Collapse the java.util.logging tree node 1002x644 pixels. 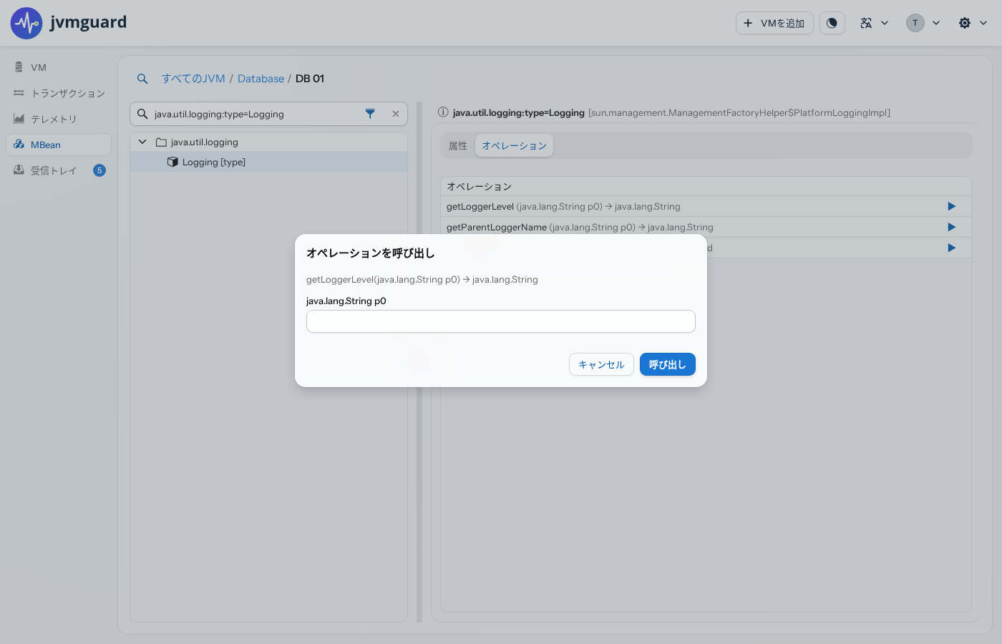click(x=142, y=142)
